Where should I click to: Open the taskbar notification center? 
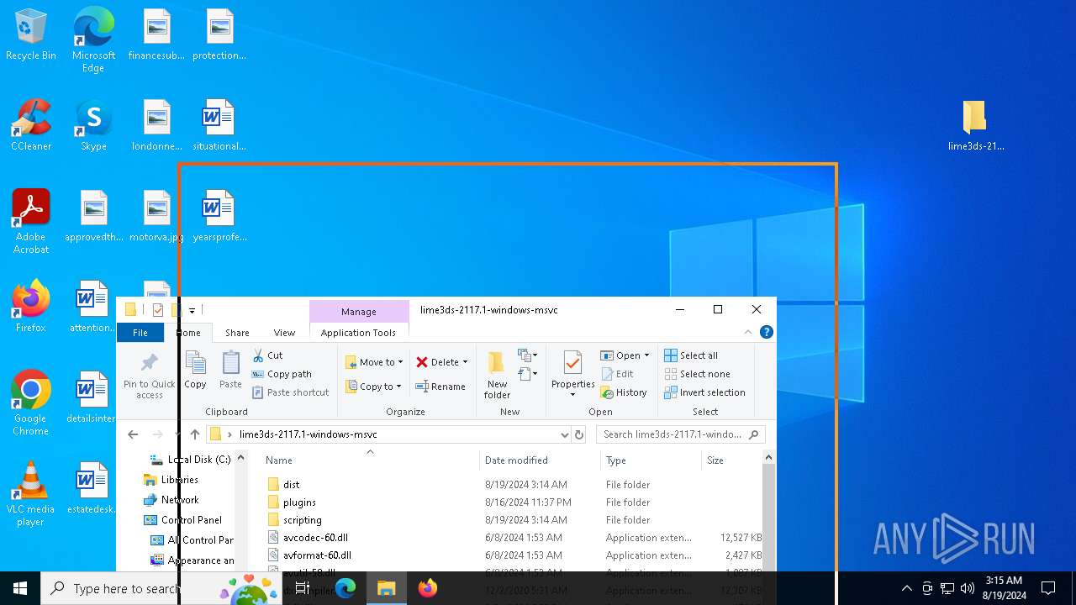(x=1048, y=588)
